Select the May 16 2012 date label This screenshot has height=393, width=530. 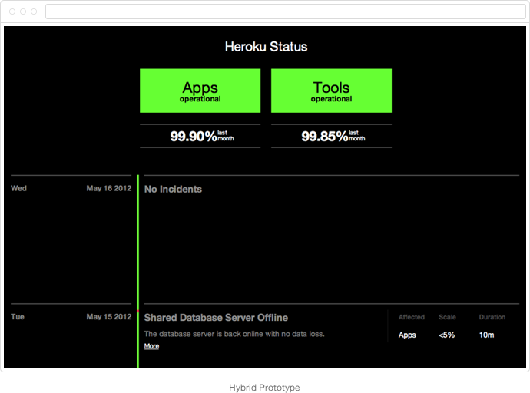(108, 188)
